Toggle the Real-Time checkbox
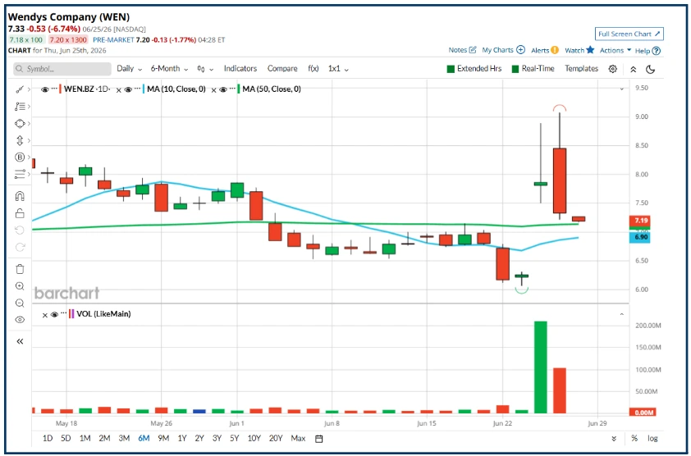The width and height of the screenshot is (691, 456). click(x=515, y=69)
